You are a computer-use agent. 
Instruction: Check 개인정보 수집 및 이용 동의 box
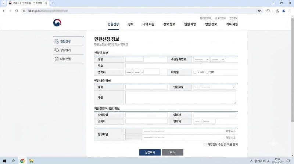click(x=205, y=144)
